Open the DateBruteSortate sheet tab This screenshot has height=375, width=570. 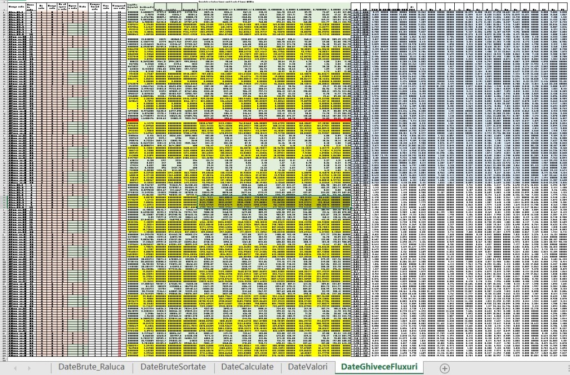(173, 367)
